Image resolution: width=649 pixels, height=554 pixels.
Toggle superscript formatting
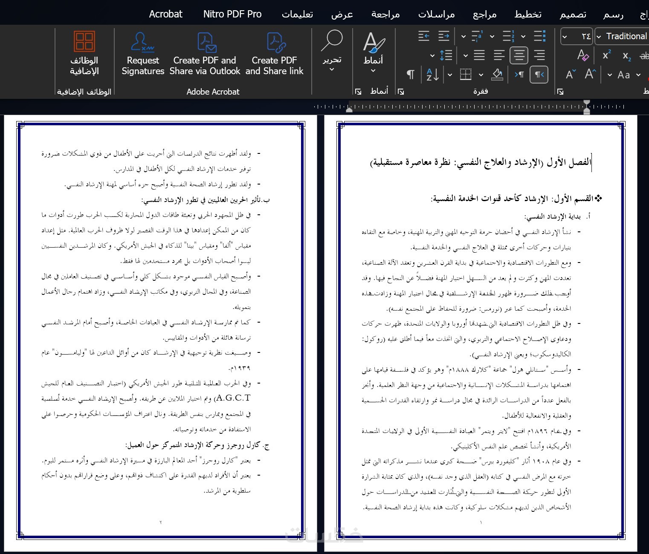click(607, 55)
